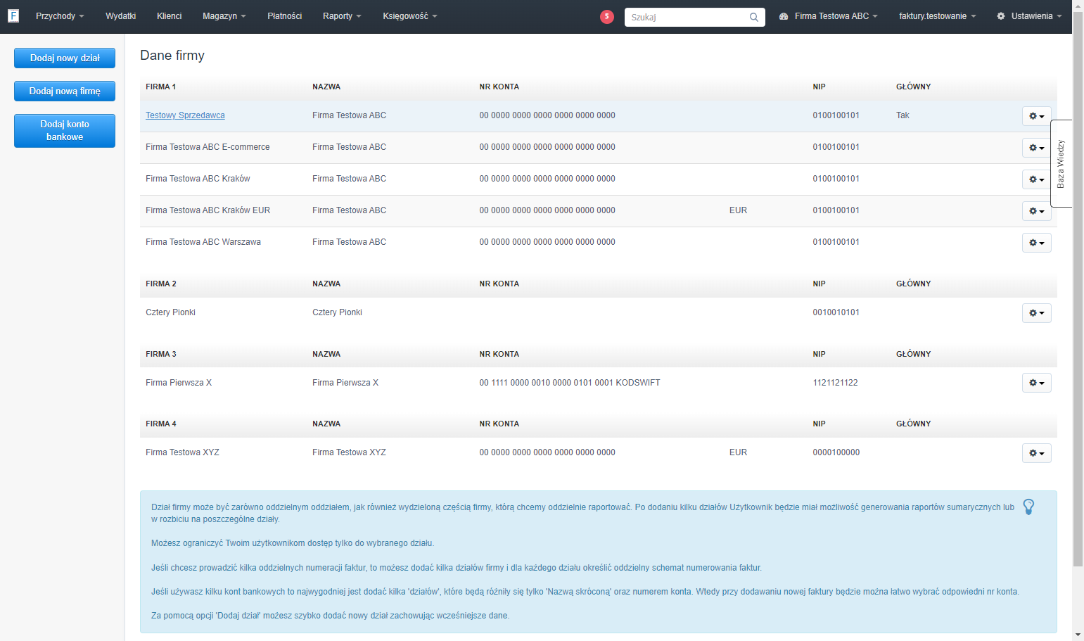The height and width of the screenshot is (641, 1084).
Task: Click the lightbulb tip icon in the info box
Action: (x=1028, y=507)
